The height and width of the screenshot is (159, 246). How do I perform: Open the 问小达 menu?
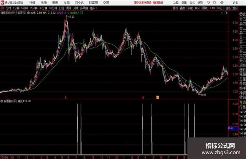(x=79, y=3)
